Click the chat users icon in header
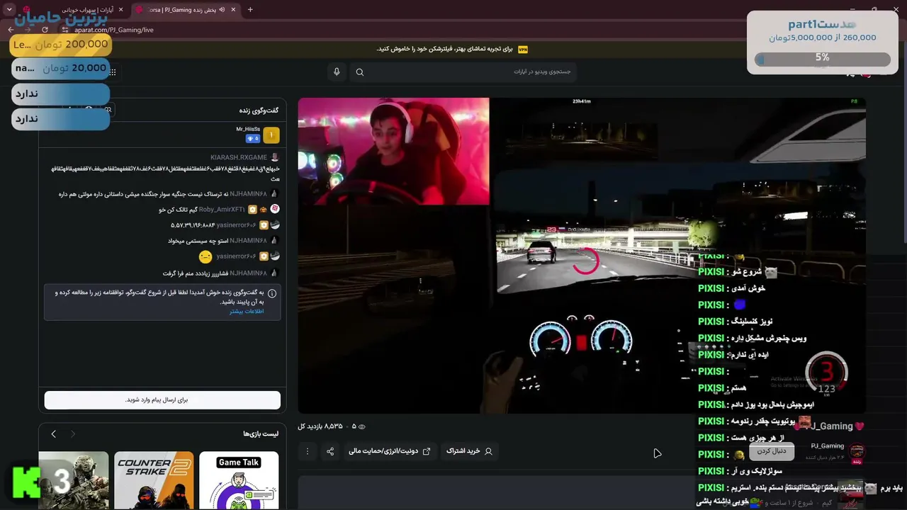 click(x=108, y=110)
